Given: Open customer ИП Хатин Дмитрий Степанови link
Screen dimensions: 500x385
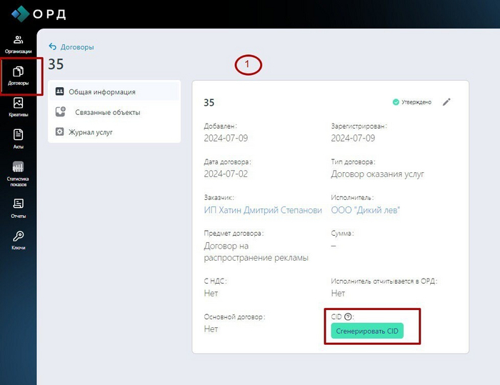Looking at the screenshot, I should click(263, 210).
